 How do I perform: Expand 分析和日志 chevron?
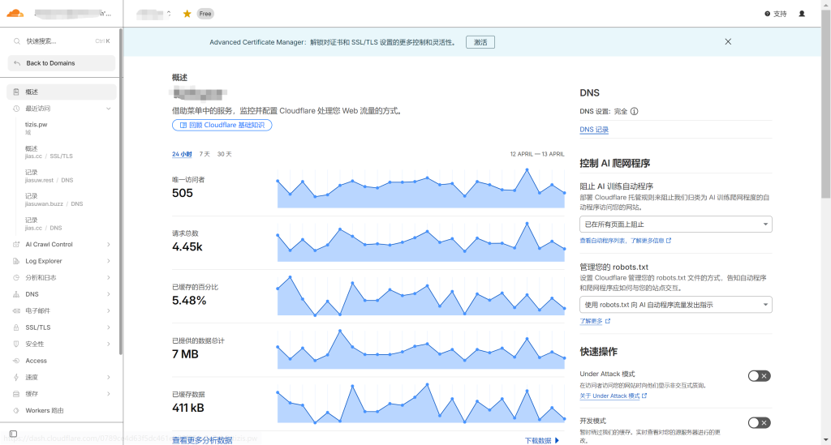pos(108,277)
